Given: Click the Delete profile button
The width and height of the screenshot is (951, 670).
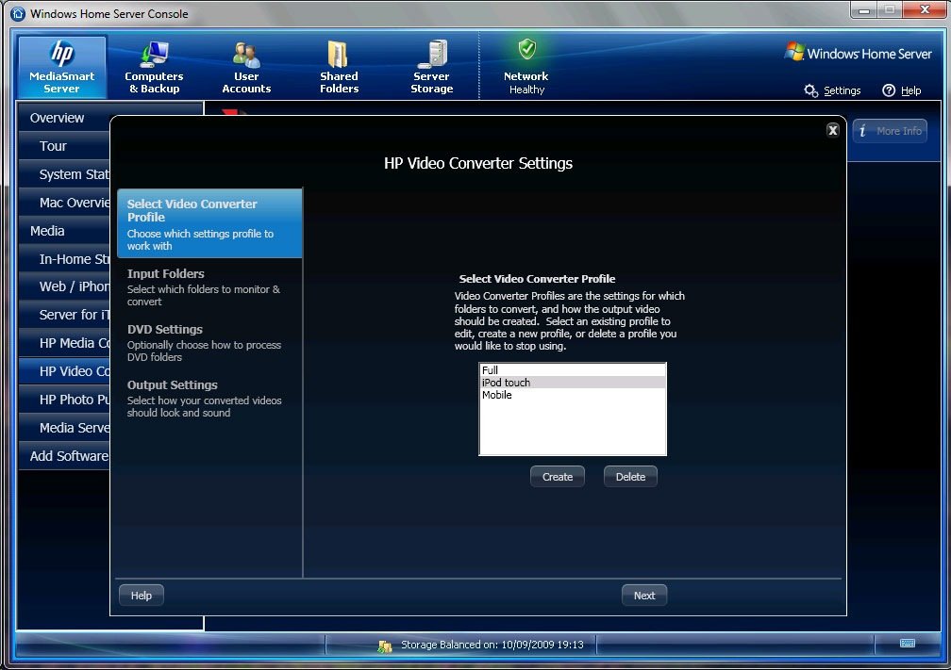Looking at the screenshot, I should (630, 477).
